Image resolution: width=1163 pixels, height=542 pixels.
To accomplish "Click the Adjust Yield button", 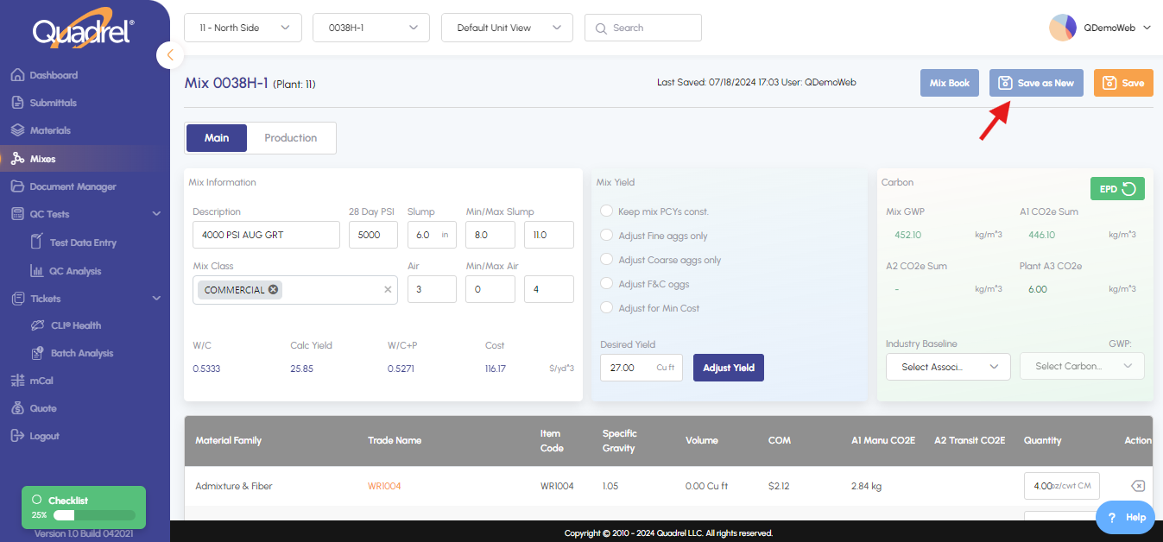I will [729, 368].
